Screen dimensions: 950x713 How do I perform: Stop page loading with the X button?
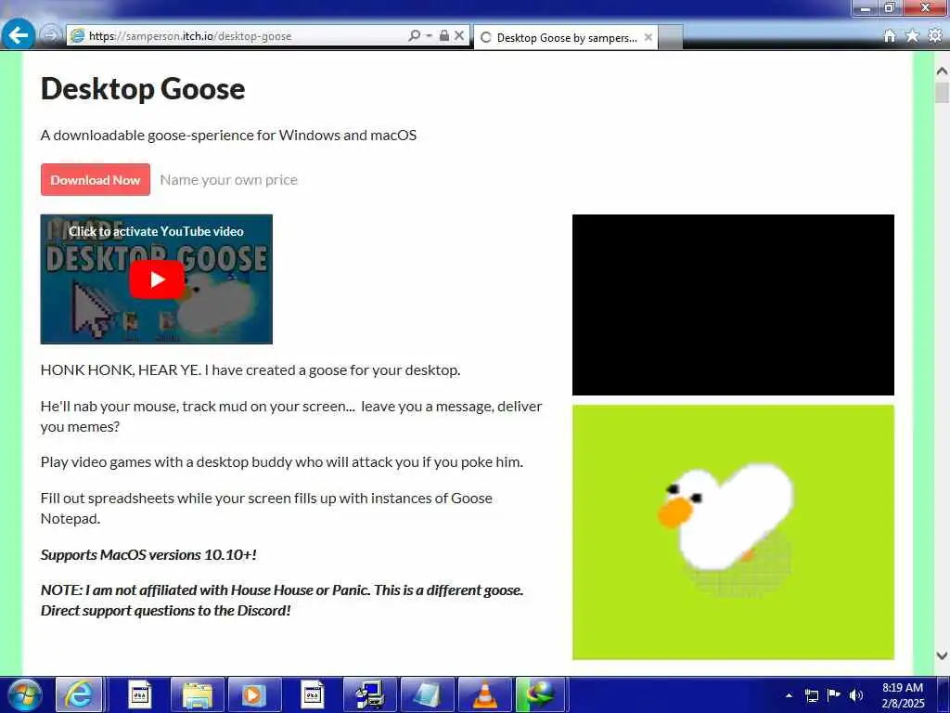[x=459, y=36]
